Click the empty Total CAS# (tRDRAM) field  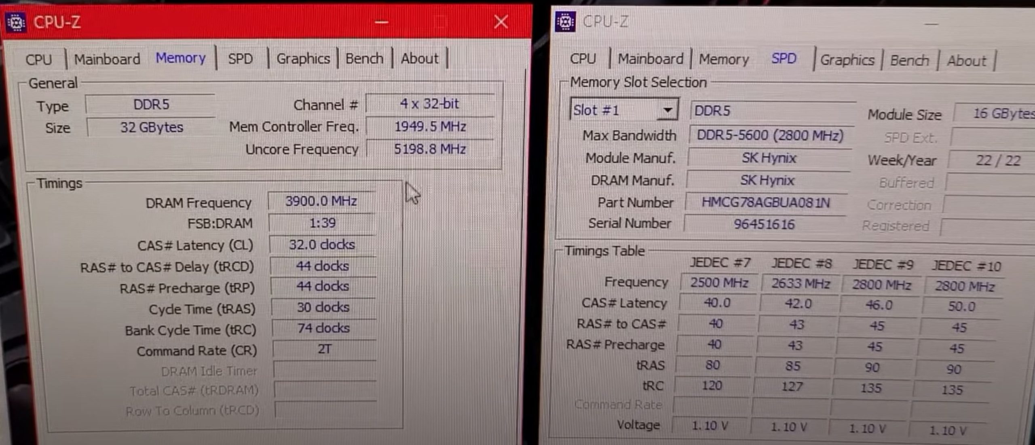(x=325, y=390)
